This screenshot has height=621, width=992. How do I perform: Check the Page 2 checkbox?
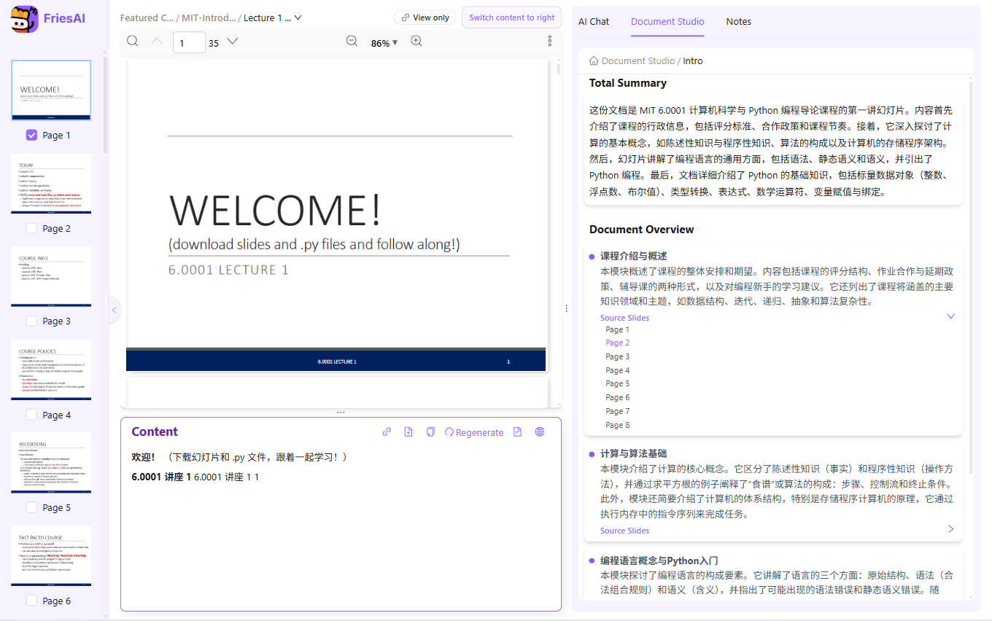tap(31, 228)
